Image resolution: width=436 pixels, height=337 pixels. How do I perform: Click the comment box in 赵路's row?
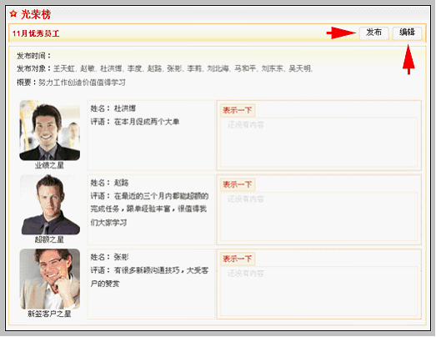pyautogui.click(x=318, y=216)
